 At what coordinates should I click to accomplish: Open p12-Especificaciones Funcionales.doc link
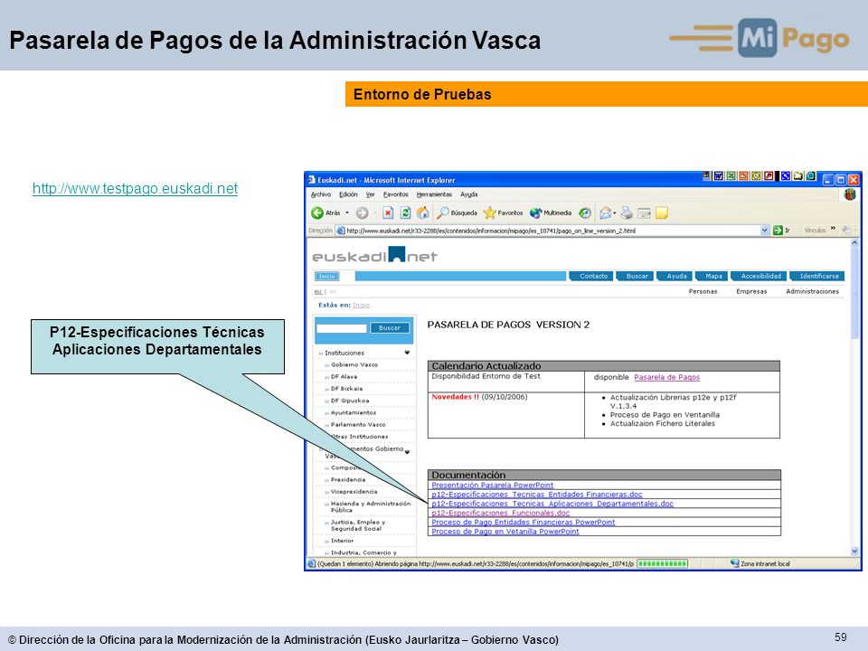[500, 514]
